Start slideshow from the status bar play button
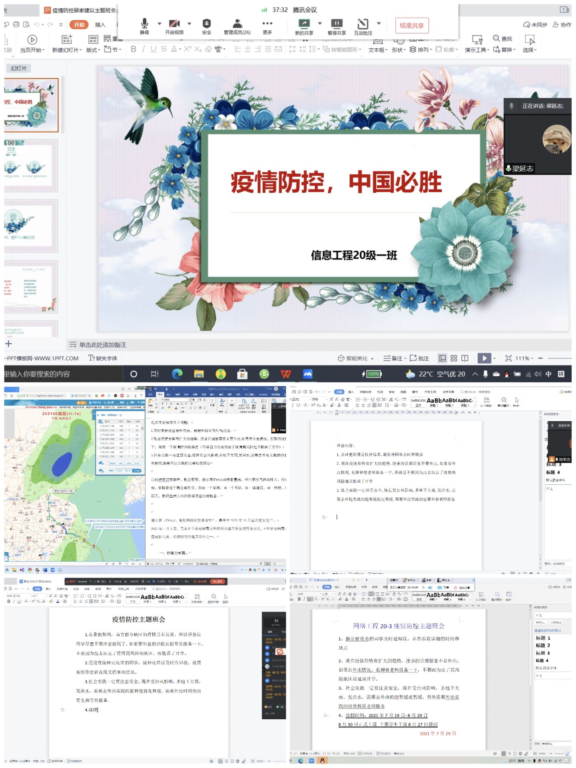Screen dimensions: 576x768 pos(484,358)
